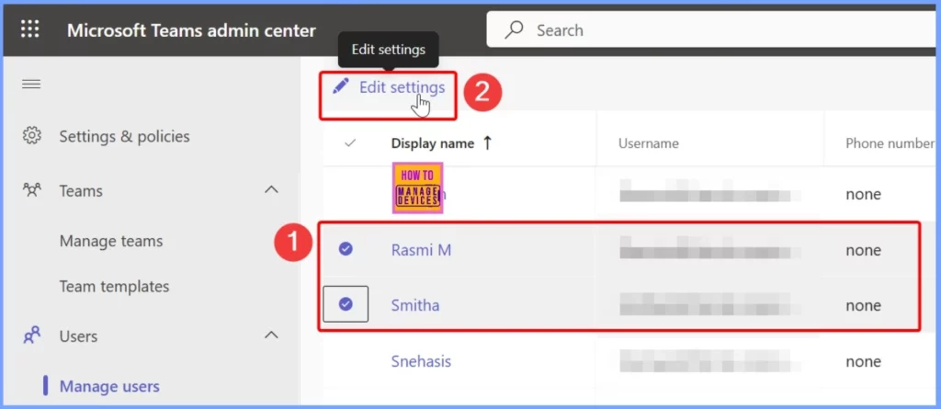Click 'none' phone value in Smitha row
This screenshot has width=941, height=409.
(864, 306)
